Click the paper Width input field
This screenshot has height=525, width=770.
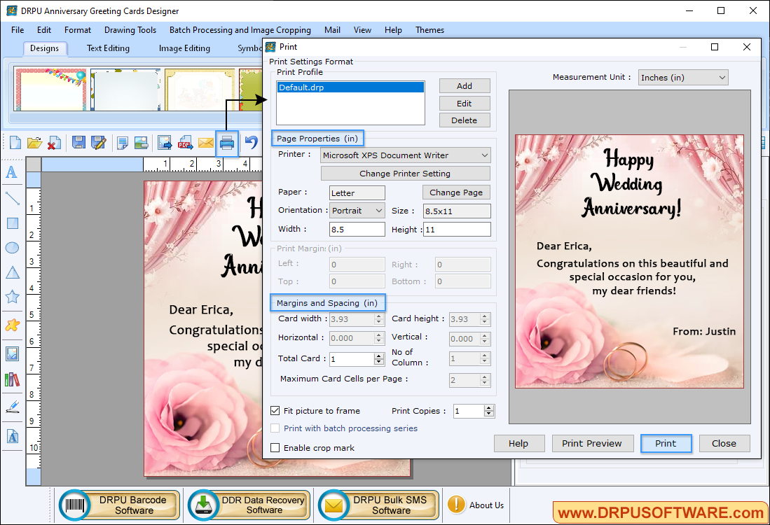point(357,230)
